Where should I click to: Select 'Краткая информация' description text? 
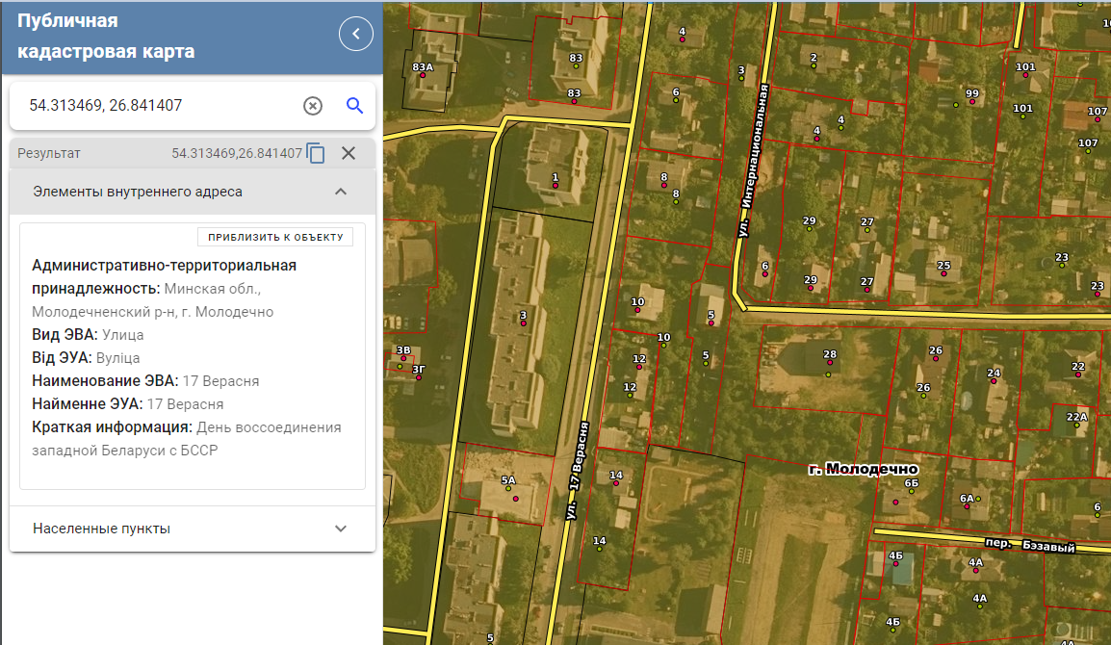coord(187,439)
